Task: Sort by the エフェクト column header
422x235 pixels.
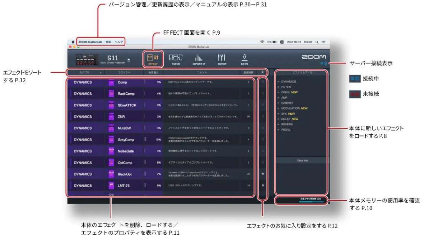Action: click(x=124, y=73)
